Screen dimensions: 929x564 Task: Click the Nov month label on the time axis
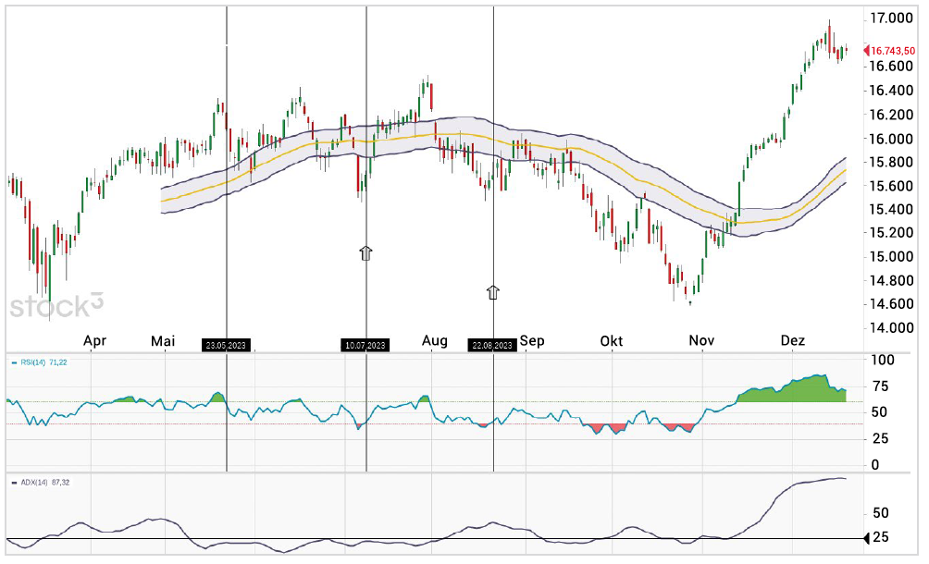pyautogui.click(x=701, y=341)
